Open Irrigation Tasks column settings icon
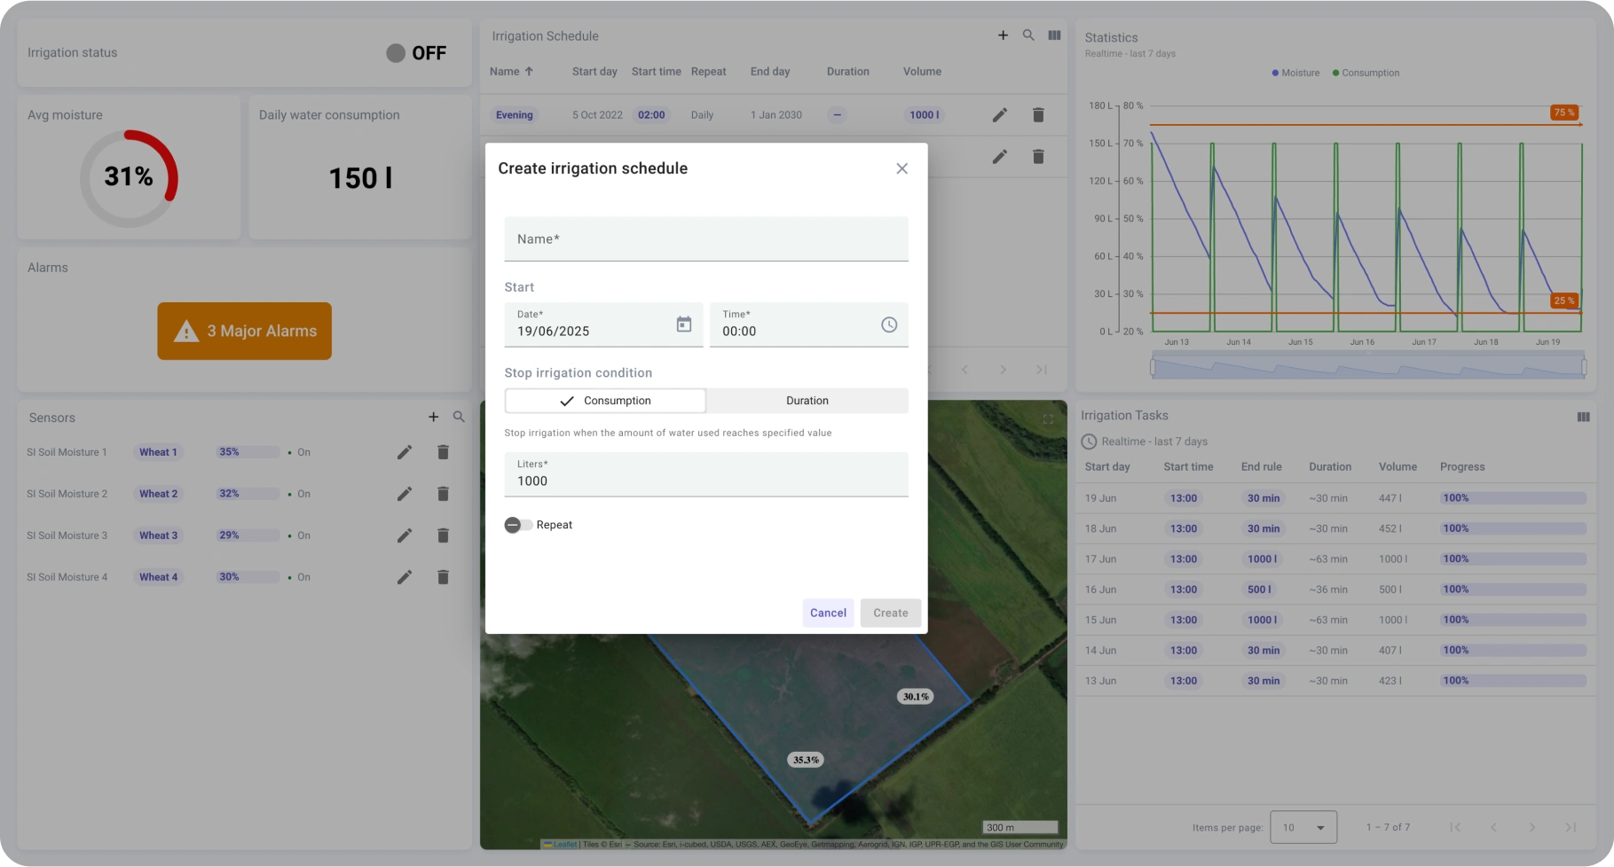The width and height of the screenshot is (1614, 867). 1582,417
